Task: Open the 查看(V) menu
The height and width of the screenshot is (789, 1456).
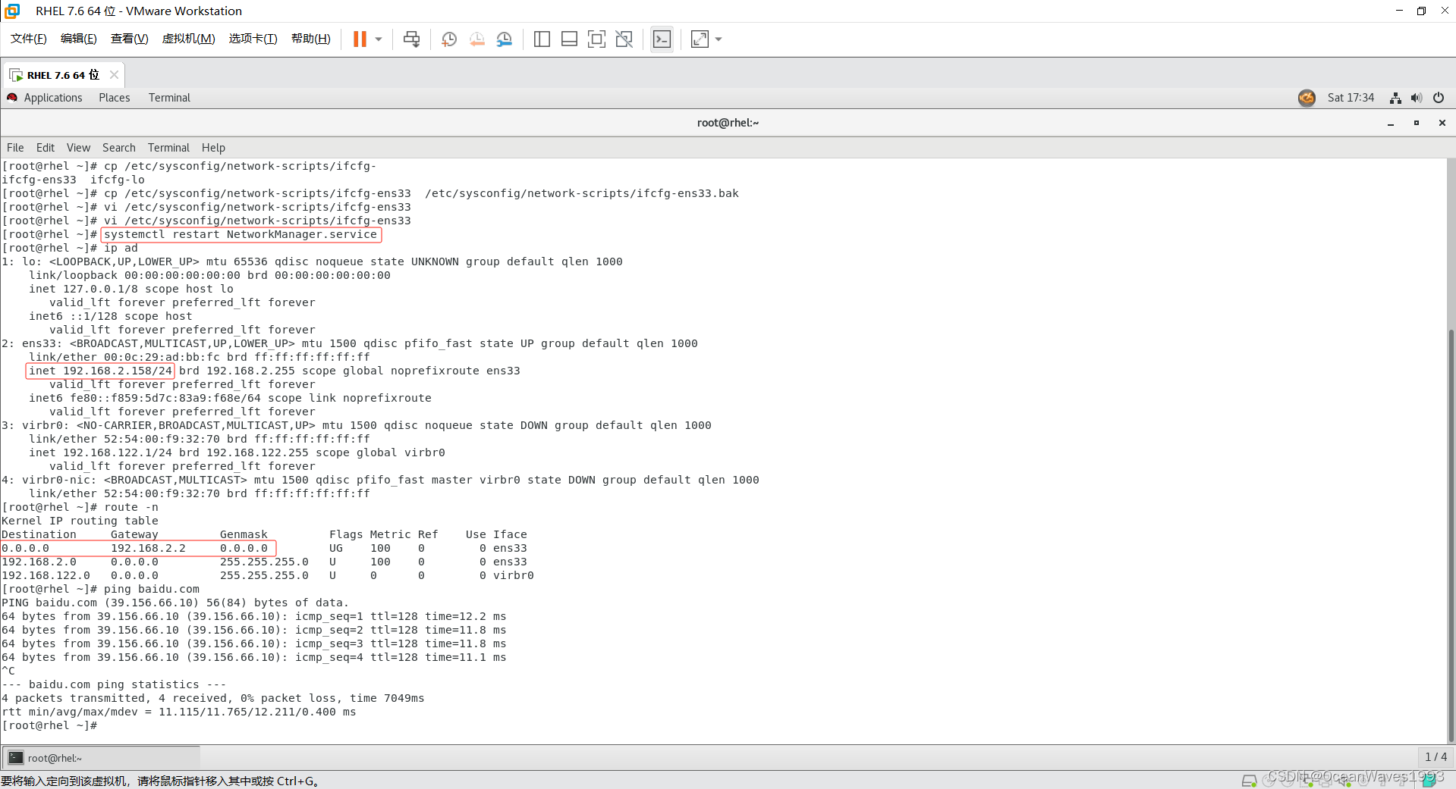Action: point(130,39)
